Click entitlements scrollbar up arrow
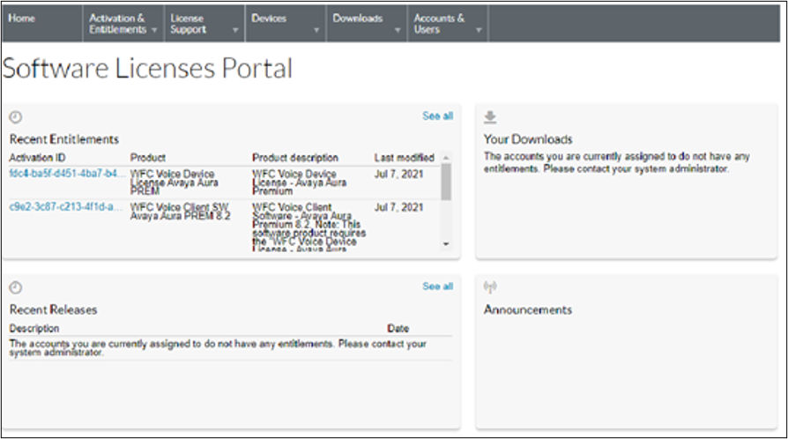The height and width of the screenshot is (439, 788). (446, 158)
